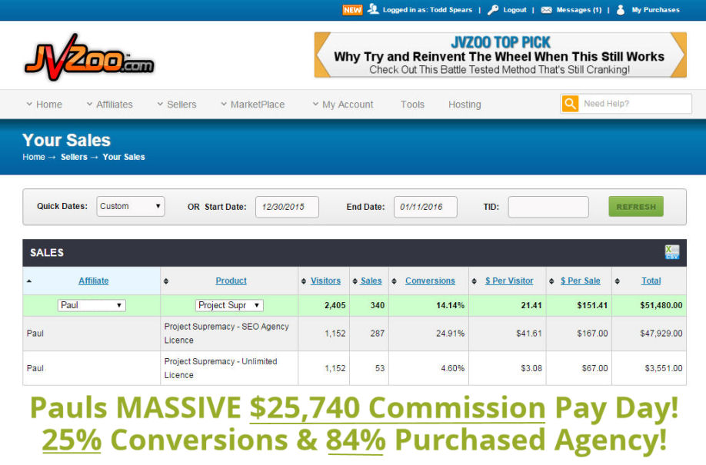
Task: Expand the Home navigation menu
Action: tap(44, 105)
